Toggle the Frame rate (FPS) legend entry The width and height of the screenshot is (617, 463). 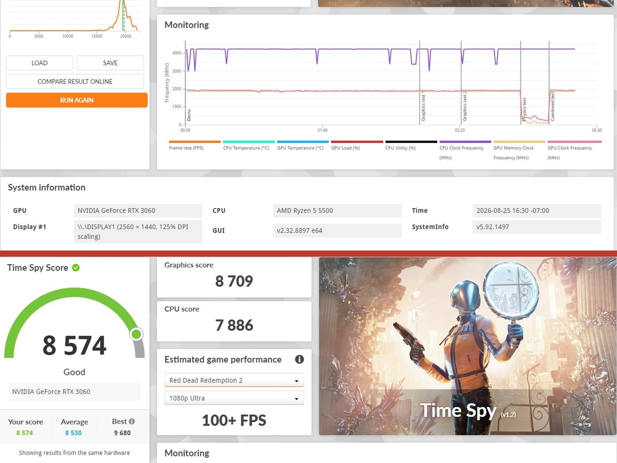(195, 145)
